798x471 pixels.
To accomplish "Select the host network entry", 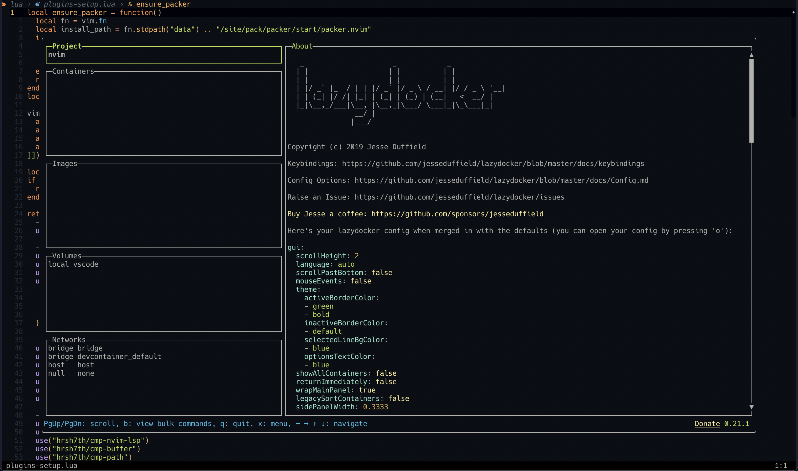I will coord(71,365).
